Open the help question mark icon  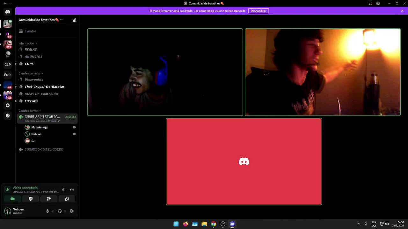coord(378,3)
